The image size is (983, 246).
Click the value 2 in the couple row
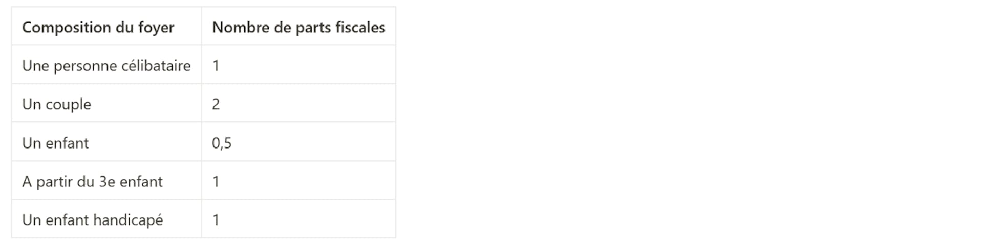(x=216, y=104)
